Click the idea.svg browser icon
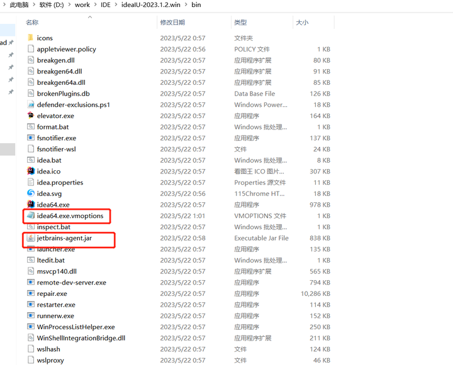Screen dimensions: 453x365 pyautogui.click(x=31, y=193)
